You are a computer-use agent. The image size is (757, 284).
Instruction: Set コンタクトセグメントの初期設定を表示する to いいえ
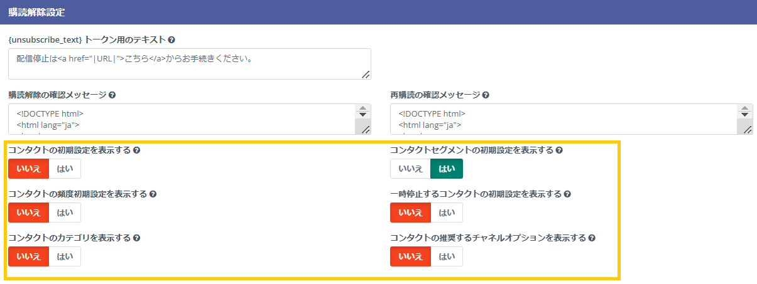(x=410, y=169)
